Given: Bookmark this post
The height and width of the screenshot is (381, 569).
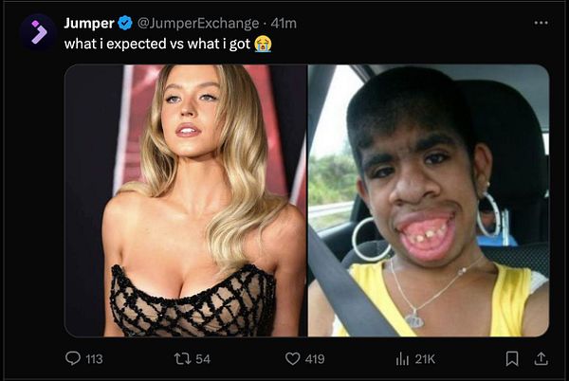Looking at the screenshot, I should pyautogui.click(x=512, y=358).
